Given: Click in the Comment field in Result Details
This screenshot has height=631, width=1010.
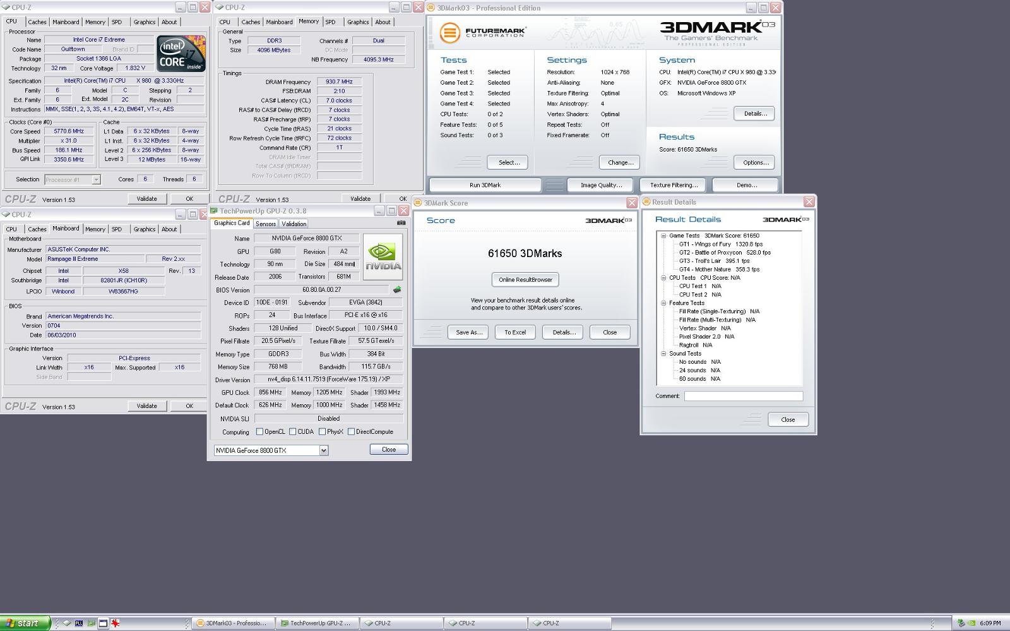Looking at the screenshot, I should tap(743, 396).
